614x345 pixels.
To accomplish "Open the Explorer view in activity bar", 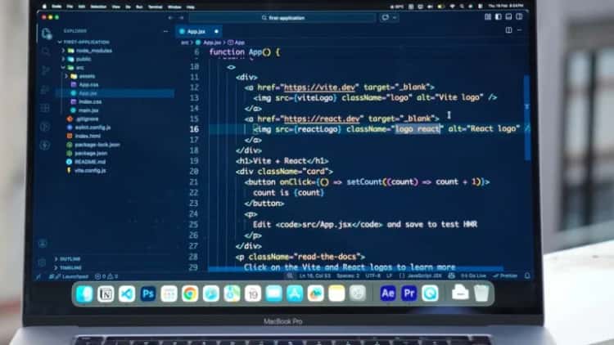I will pos(46,34).
